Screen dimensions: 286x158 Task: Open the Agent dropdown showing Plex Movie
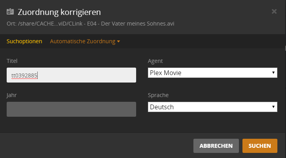212,73
